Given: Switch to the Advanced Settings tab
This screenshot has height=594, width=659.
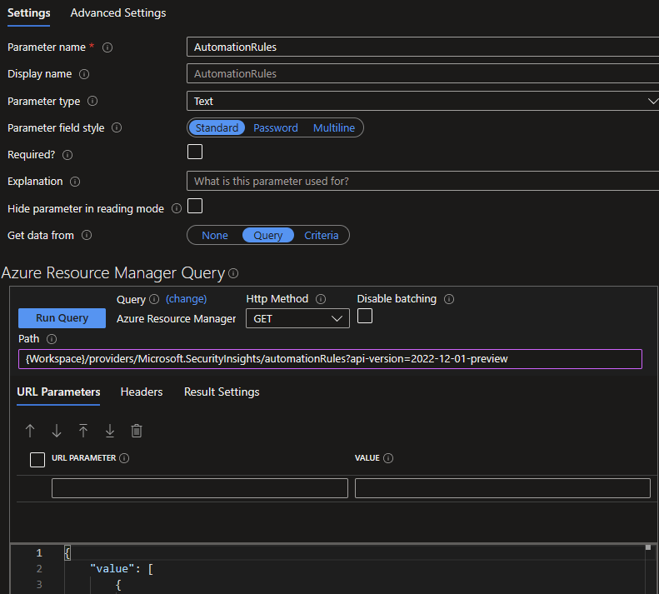Looking at the screenshot, I should coord(118,13).
